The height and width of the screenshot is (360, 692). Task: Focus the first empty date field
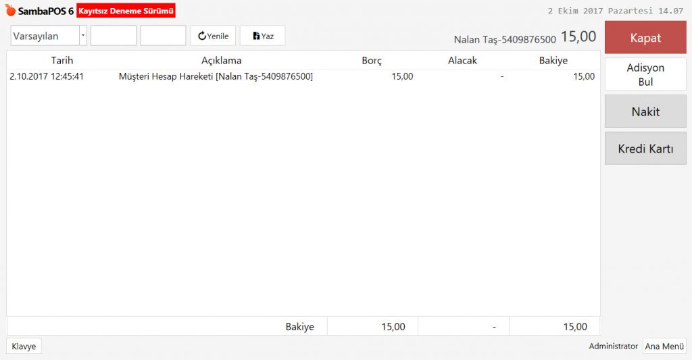tap(114, 36)
